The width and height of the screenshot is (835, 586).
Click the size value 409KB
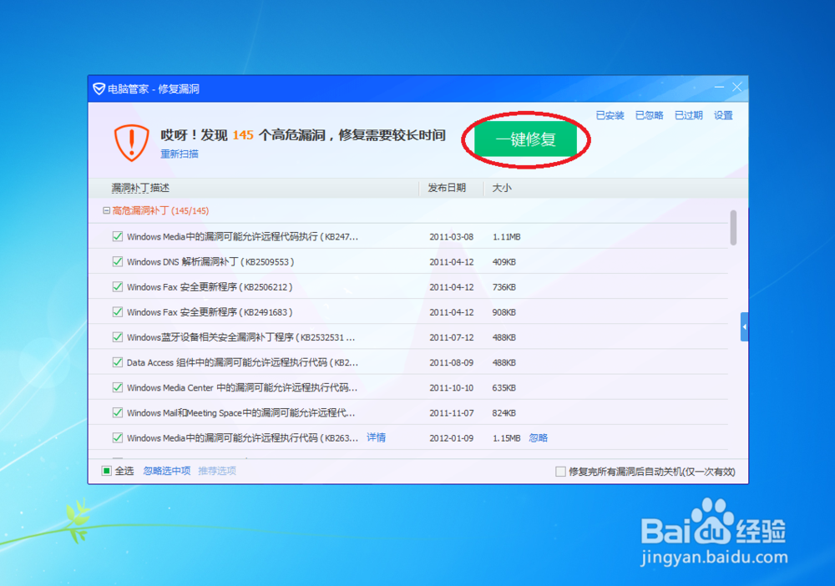pos(504,262)
